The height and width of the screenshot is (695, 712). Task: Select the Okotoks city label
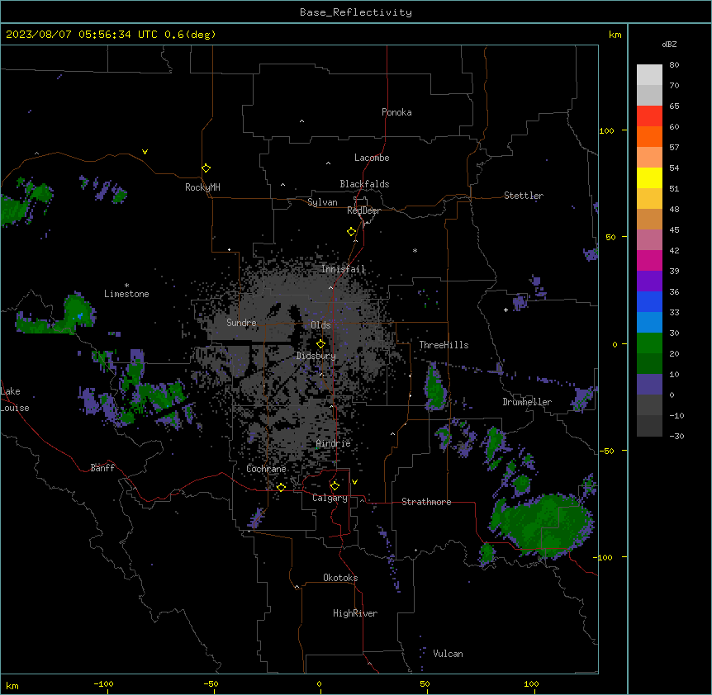coord(340,578)
